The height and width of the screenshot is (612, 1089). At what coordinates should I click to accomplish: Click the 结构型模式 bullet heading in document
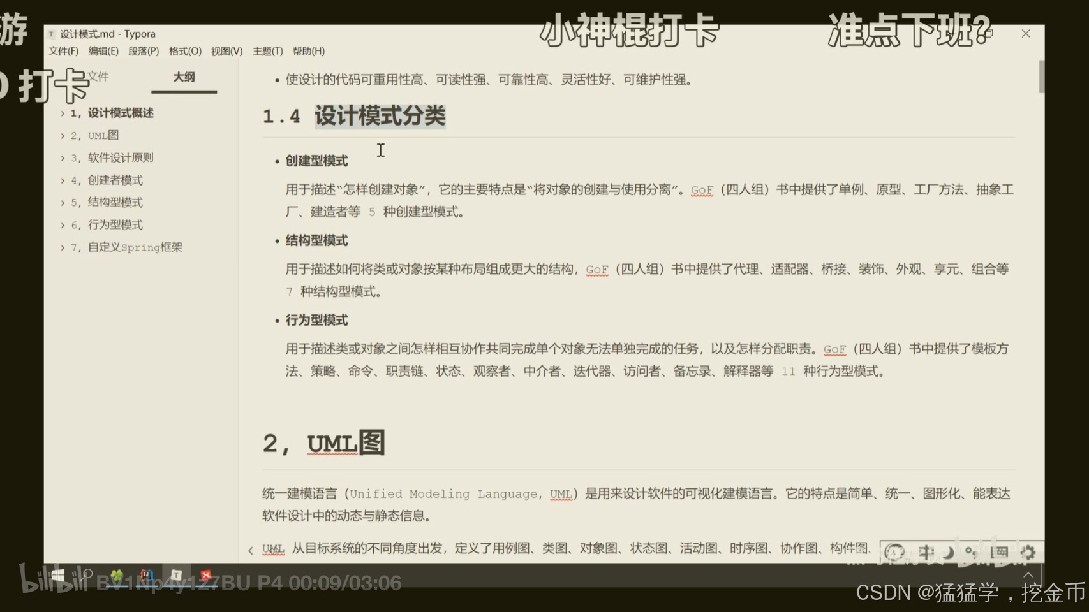coord(316,240)
